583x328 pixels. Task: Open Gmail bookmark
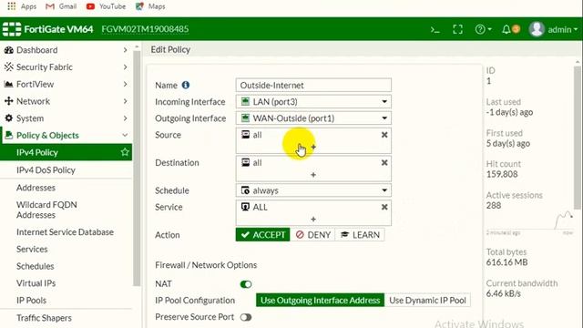(61, 6)
